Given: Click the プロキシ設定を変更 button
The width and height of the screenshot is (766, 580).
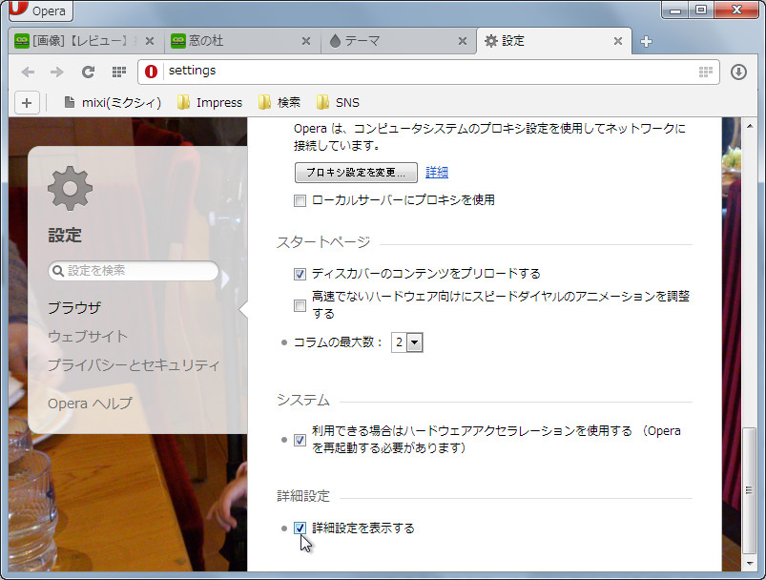Looking at the screenshot, I should (355, 173).
